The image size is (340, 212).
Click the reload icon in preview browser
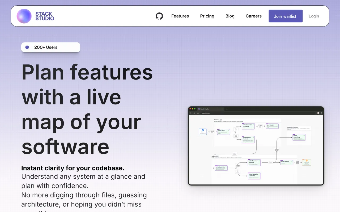tap(198, 113)
